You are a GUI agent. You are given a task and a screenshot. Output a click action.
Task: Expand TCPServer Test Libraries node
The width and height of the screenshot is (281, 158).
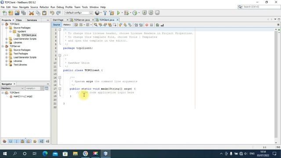(x=7, y=65)
